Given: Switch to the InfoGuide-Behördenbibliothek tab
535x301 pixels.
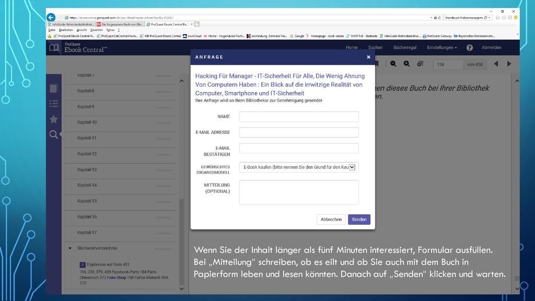Looking at the screenshot, I should click(x=71, y=24).
